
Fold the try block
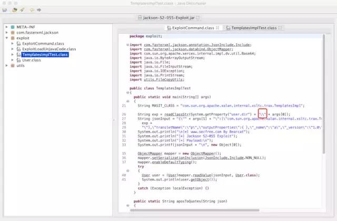tap(127, 171)
